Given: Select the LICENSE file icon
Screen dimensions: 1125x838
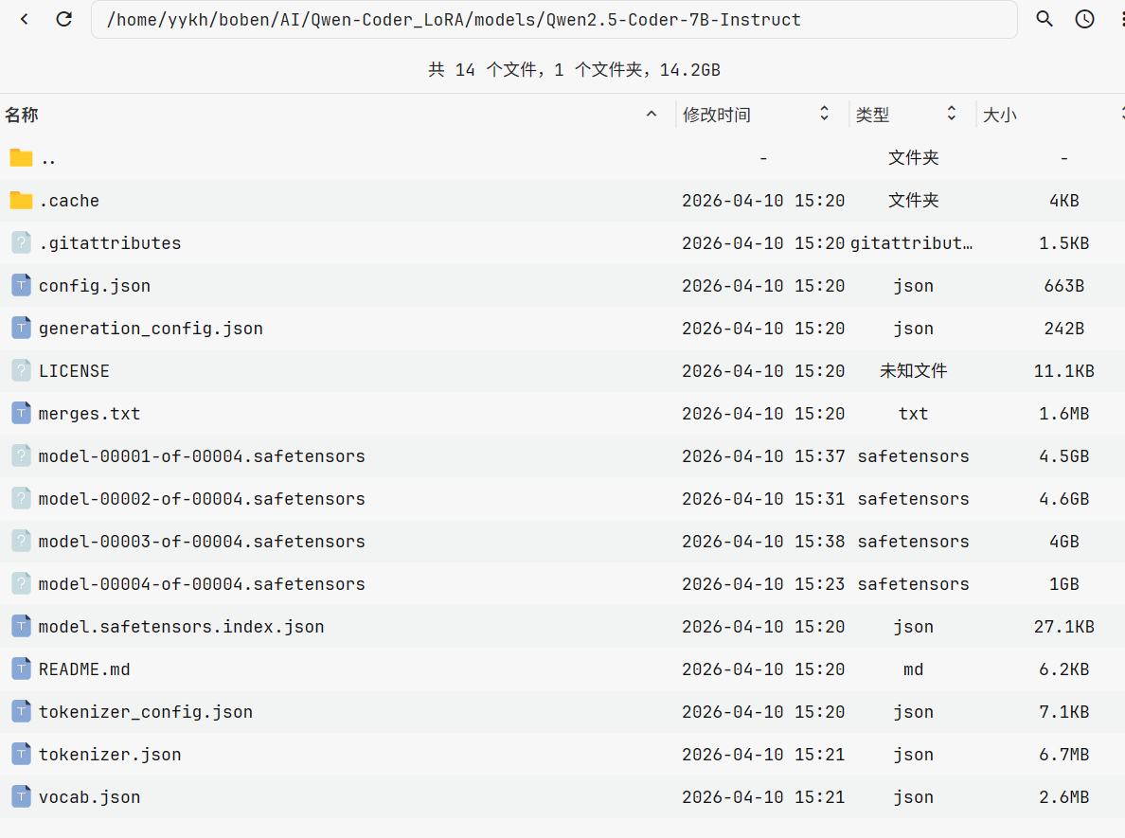Looking at the screenshot, I should pyautogui.click(x=22, y=370).
